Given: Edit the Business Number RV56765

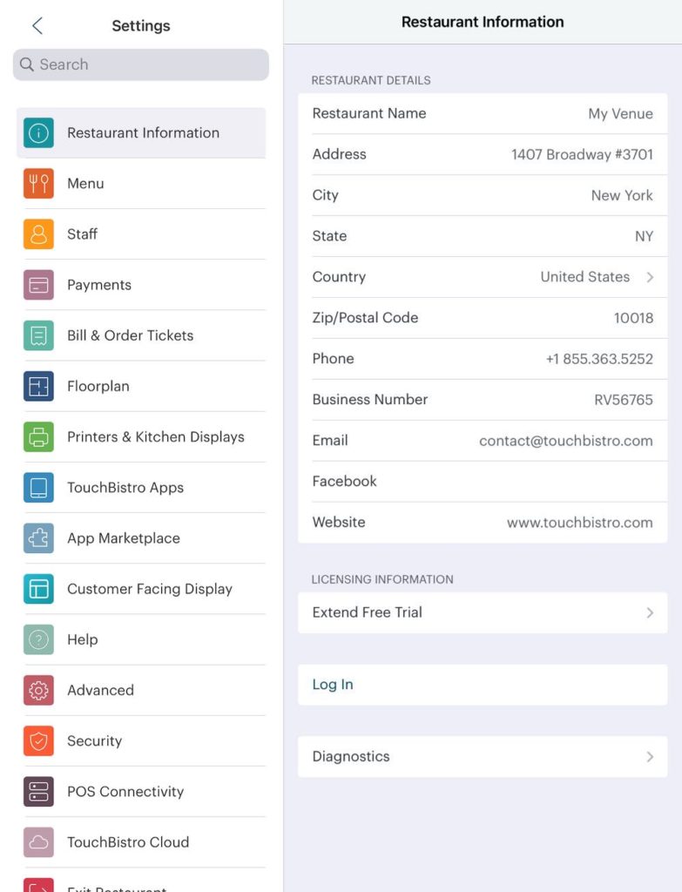Looking at the screenshot, I should click(x=624, y=400).
